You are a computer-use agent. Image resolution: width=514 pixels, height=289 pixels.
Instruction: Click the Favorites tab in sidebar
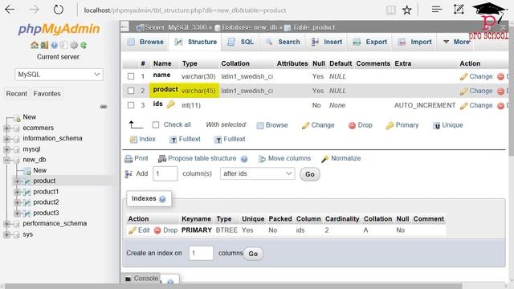47,94
